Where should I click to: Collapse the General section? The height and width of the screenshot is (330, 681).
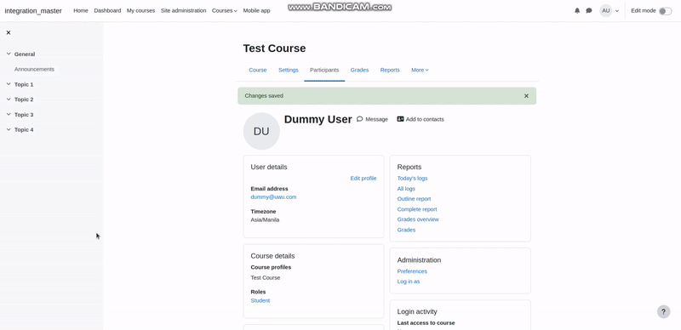pyautogui.click(x=9, y=54)
